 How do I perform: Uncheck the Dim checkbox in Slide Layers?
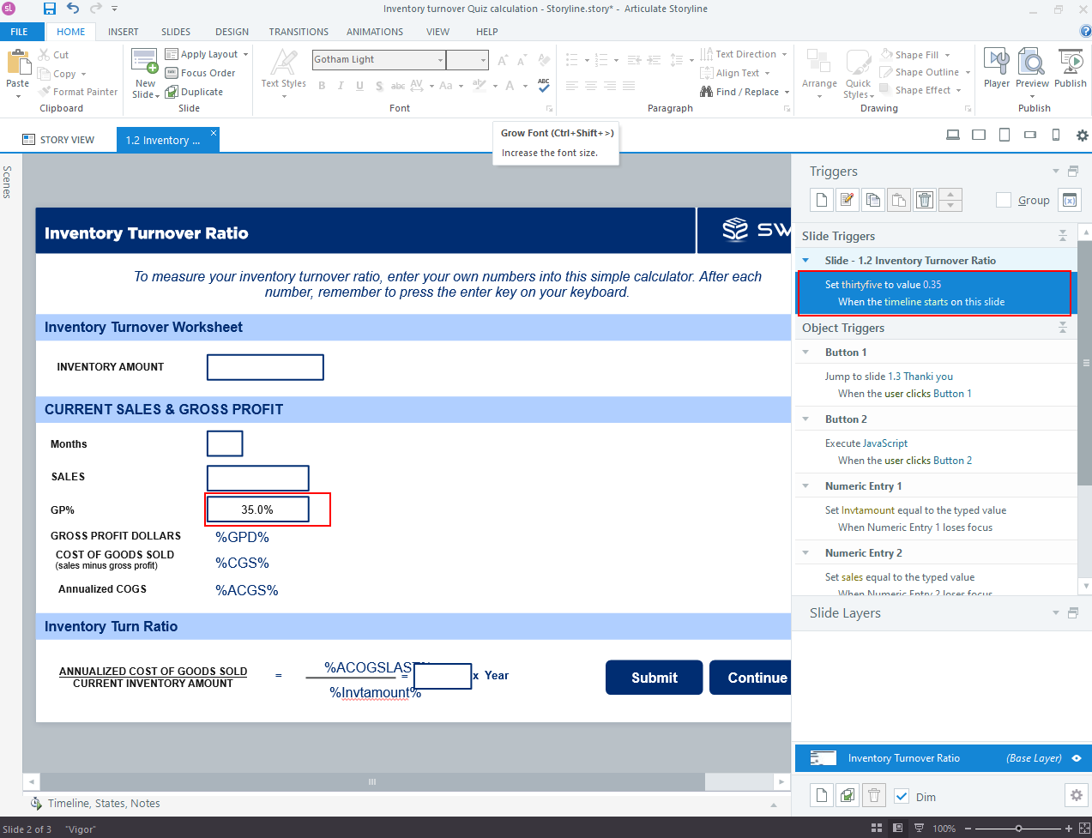[x=902, y=797]
